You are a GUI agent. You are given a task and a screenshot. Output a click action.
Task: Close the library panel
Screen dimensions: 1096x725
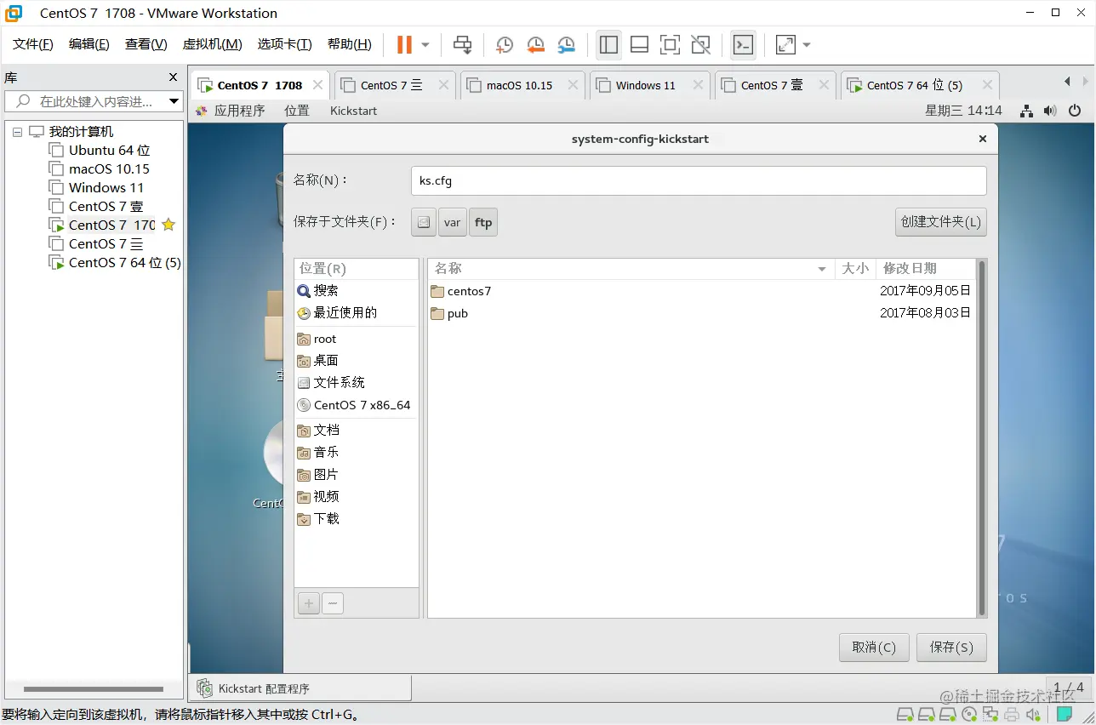[x=174, y=77]
